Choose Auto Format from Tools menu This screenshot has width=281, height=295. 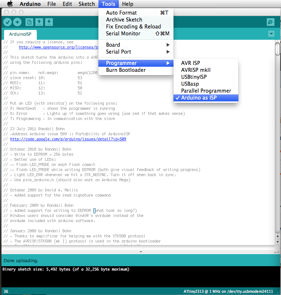click(136, 13)
